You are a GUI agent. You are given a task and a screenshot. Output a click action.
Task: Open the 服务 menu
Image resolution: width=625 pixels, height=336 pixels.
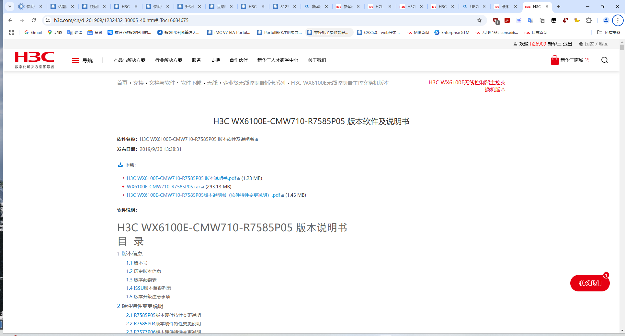pyautogui.click(x=197, y=60)
